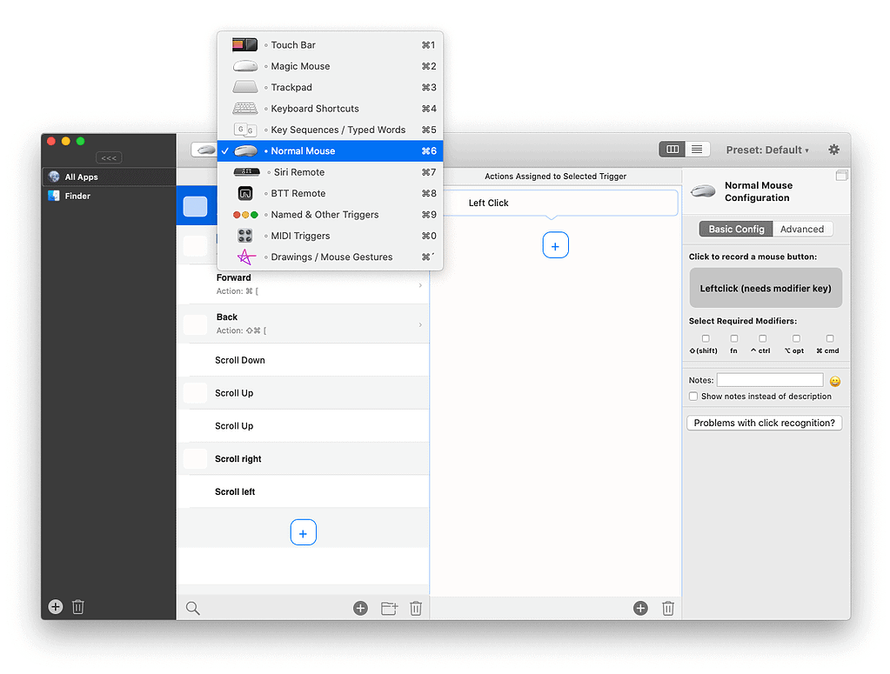Choose Keyboard Shortcuts menu entry
Screen dimensions: 890x674
330,109
